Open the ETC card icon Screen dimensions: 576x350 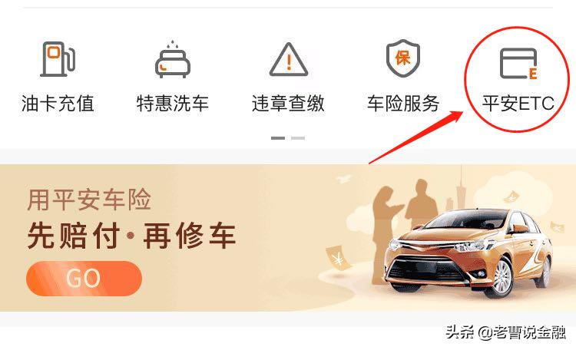(518, 64)
